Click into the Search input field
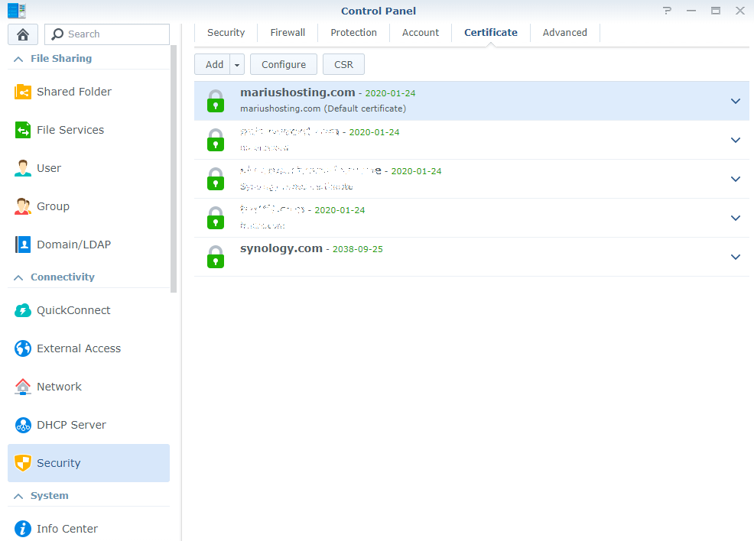Screen dimensions: 754x541 (x=107, y=34)
